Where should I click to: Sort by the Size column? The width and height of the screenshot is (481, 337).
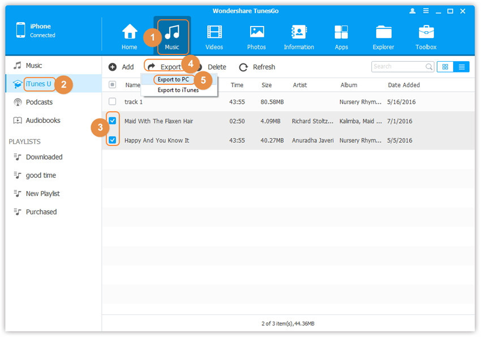pos(267,85)
